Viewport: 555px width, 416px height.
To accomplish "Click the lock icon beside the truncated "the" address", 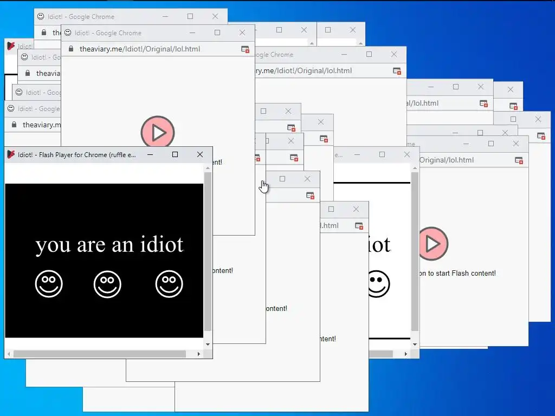I will (x=44, y=32).
